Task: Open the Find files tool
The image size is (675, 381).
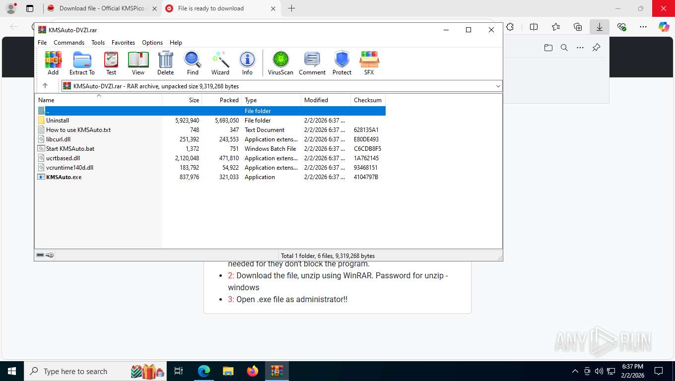Action: (x=193, y=63)
